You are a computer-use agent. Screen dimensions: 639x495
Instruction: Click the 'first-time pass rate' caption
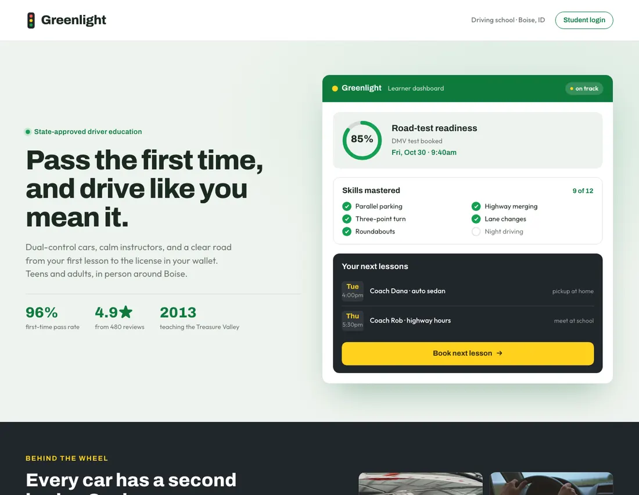52,327
